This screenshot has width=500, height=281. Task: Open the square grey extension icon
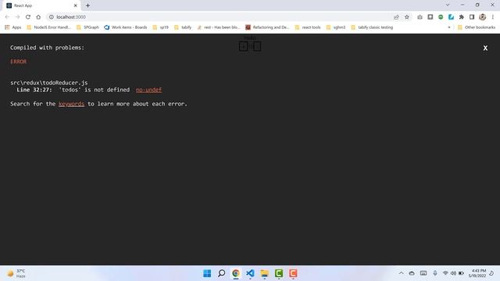(x=430, y=17)
